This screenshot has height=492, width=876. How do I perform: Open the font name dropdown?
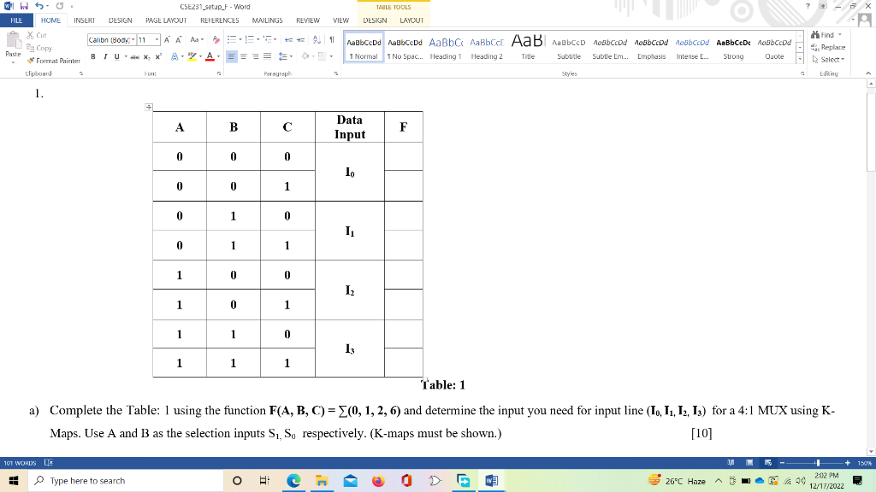[133, 39]
